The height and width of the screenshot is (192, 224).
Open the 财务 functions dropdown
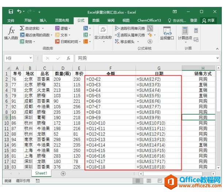pos(27,42)
